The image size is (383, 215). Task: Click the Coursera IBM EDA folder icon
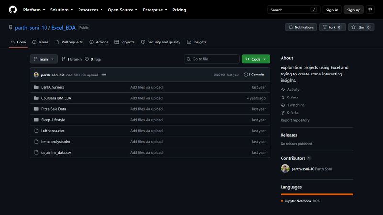pos(36,98)
